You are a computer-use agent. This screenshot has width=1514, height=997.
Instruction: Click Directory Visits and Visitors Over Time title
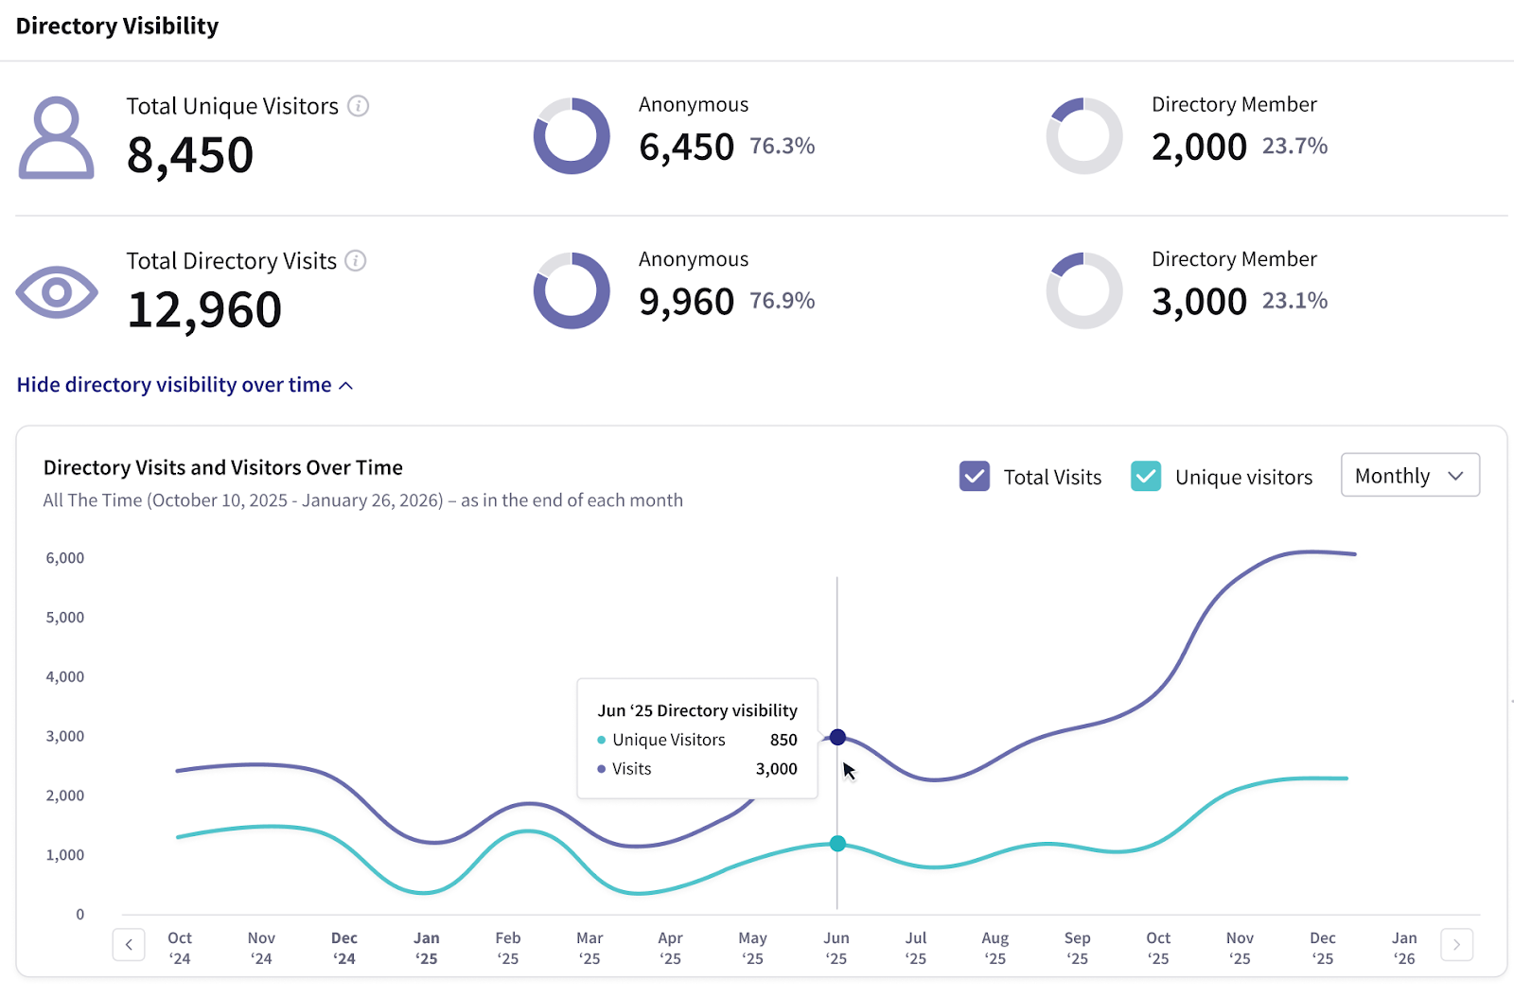tap(223, 467)
